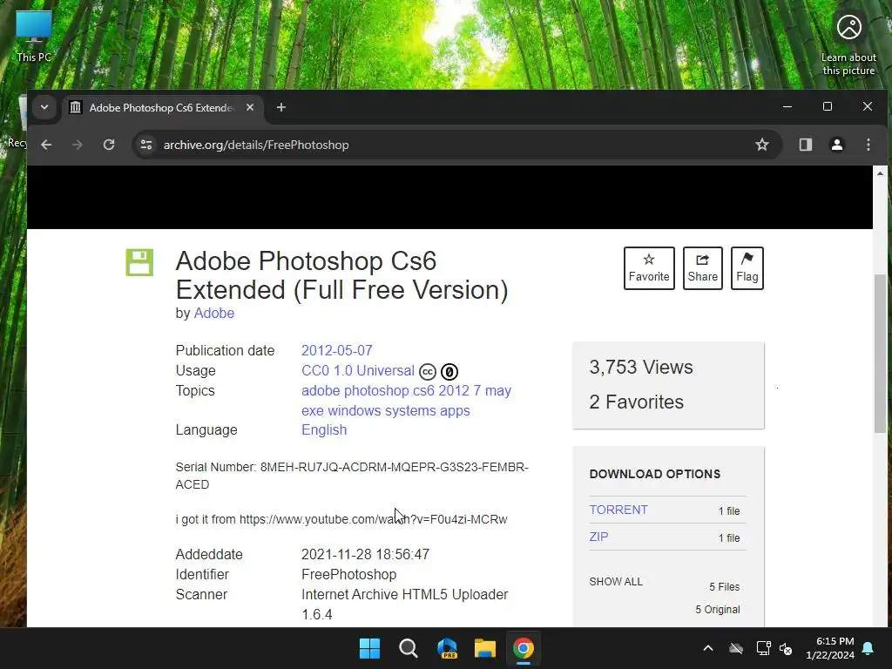Close the Adobe Photoshop Cs6 tab

250,107
